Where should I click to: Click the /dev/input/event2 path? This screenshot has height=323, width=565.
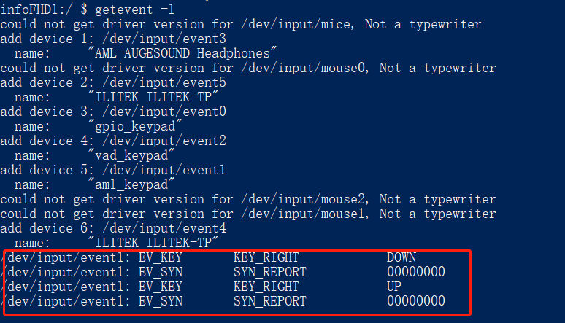coord(164,141)
